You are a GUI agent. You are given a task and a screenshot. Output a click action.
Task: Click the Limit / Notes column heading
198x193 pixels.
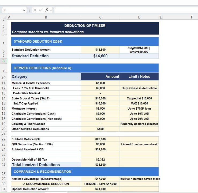(139, 77)
